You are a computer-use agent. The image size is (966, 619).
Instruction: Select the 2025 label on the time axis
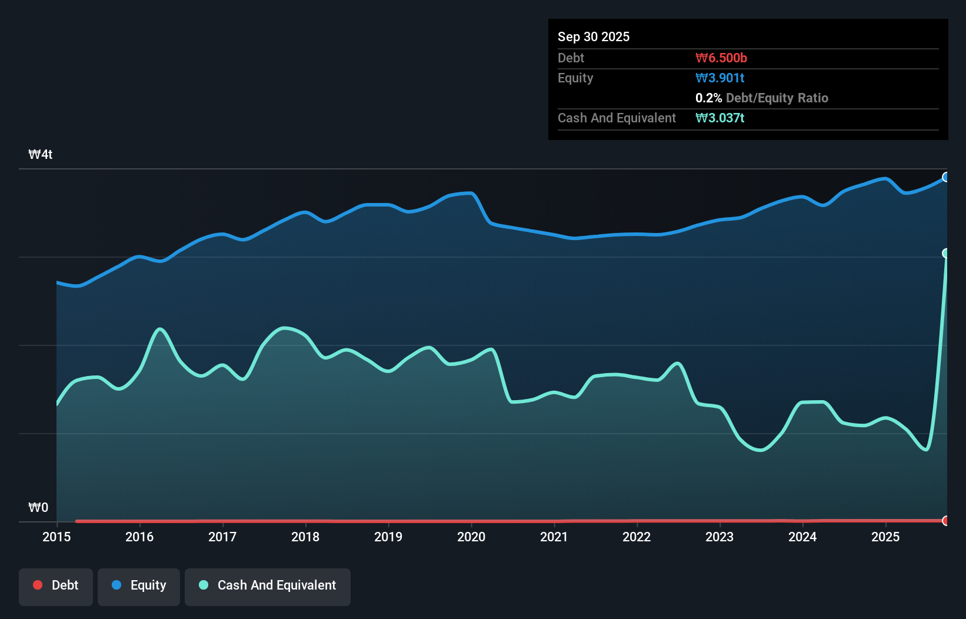886,537
